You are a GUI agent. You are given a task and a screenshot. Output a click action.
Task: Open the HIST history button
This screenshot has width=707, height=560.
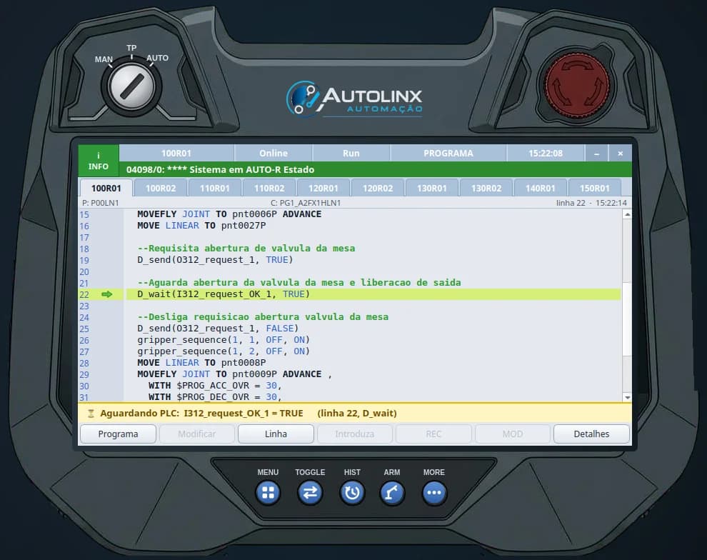[351, 492]
